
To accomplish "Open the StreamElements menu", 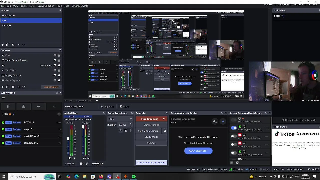I will pyautogui.click(x=80, y=6).
